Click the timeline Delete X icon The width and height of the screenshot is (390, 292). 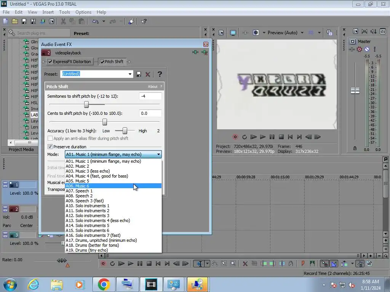[245, 263]
